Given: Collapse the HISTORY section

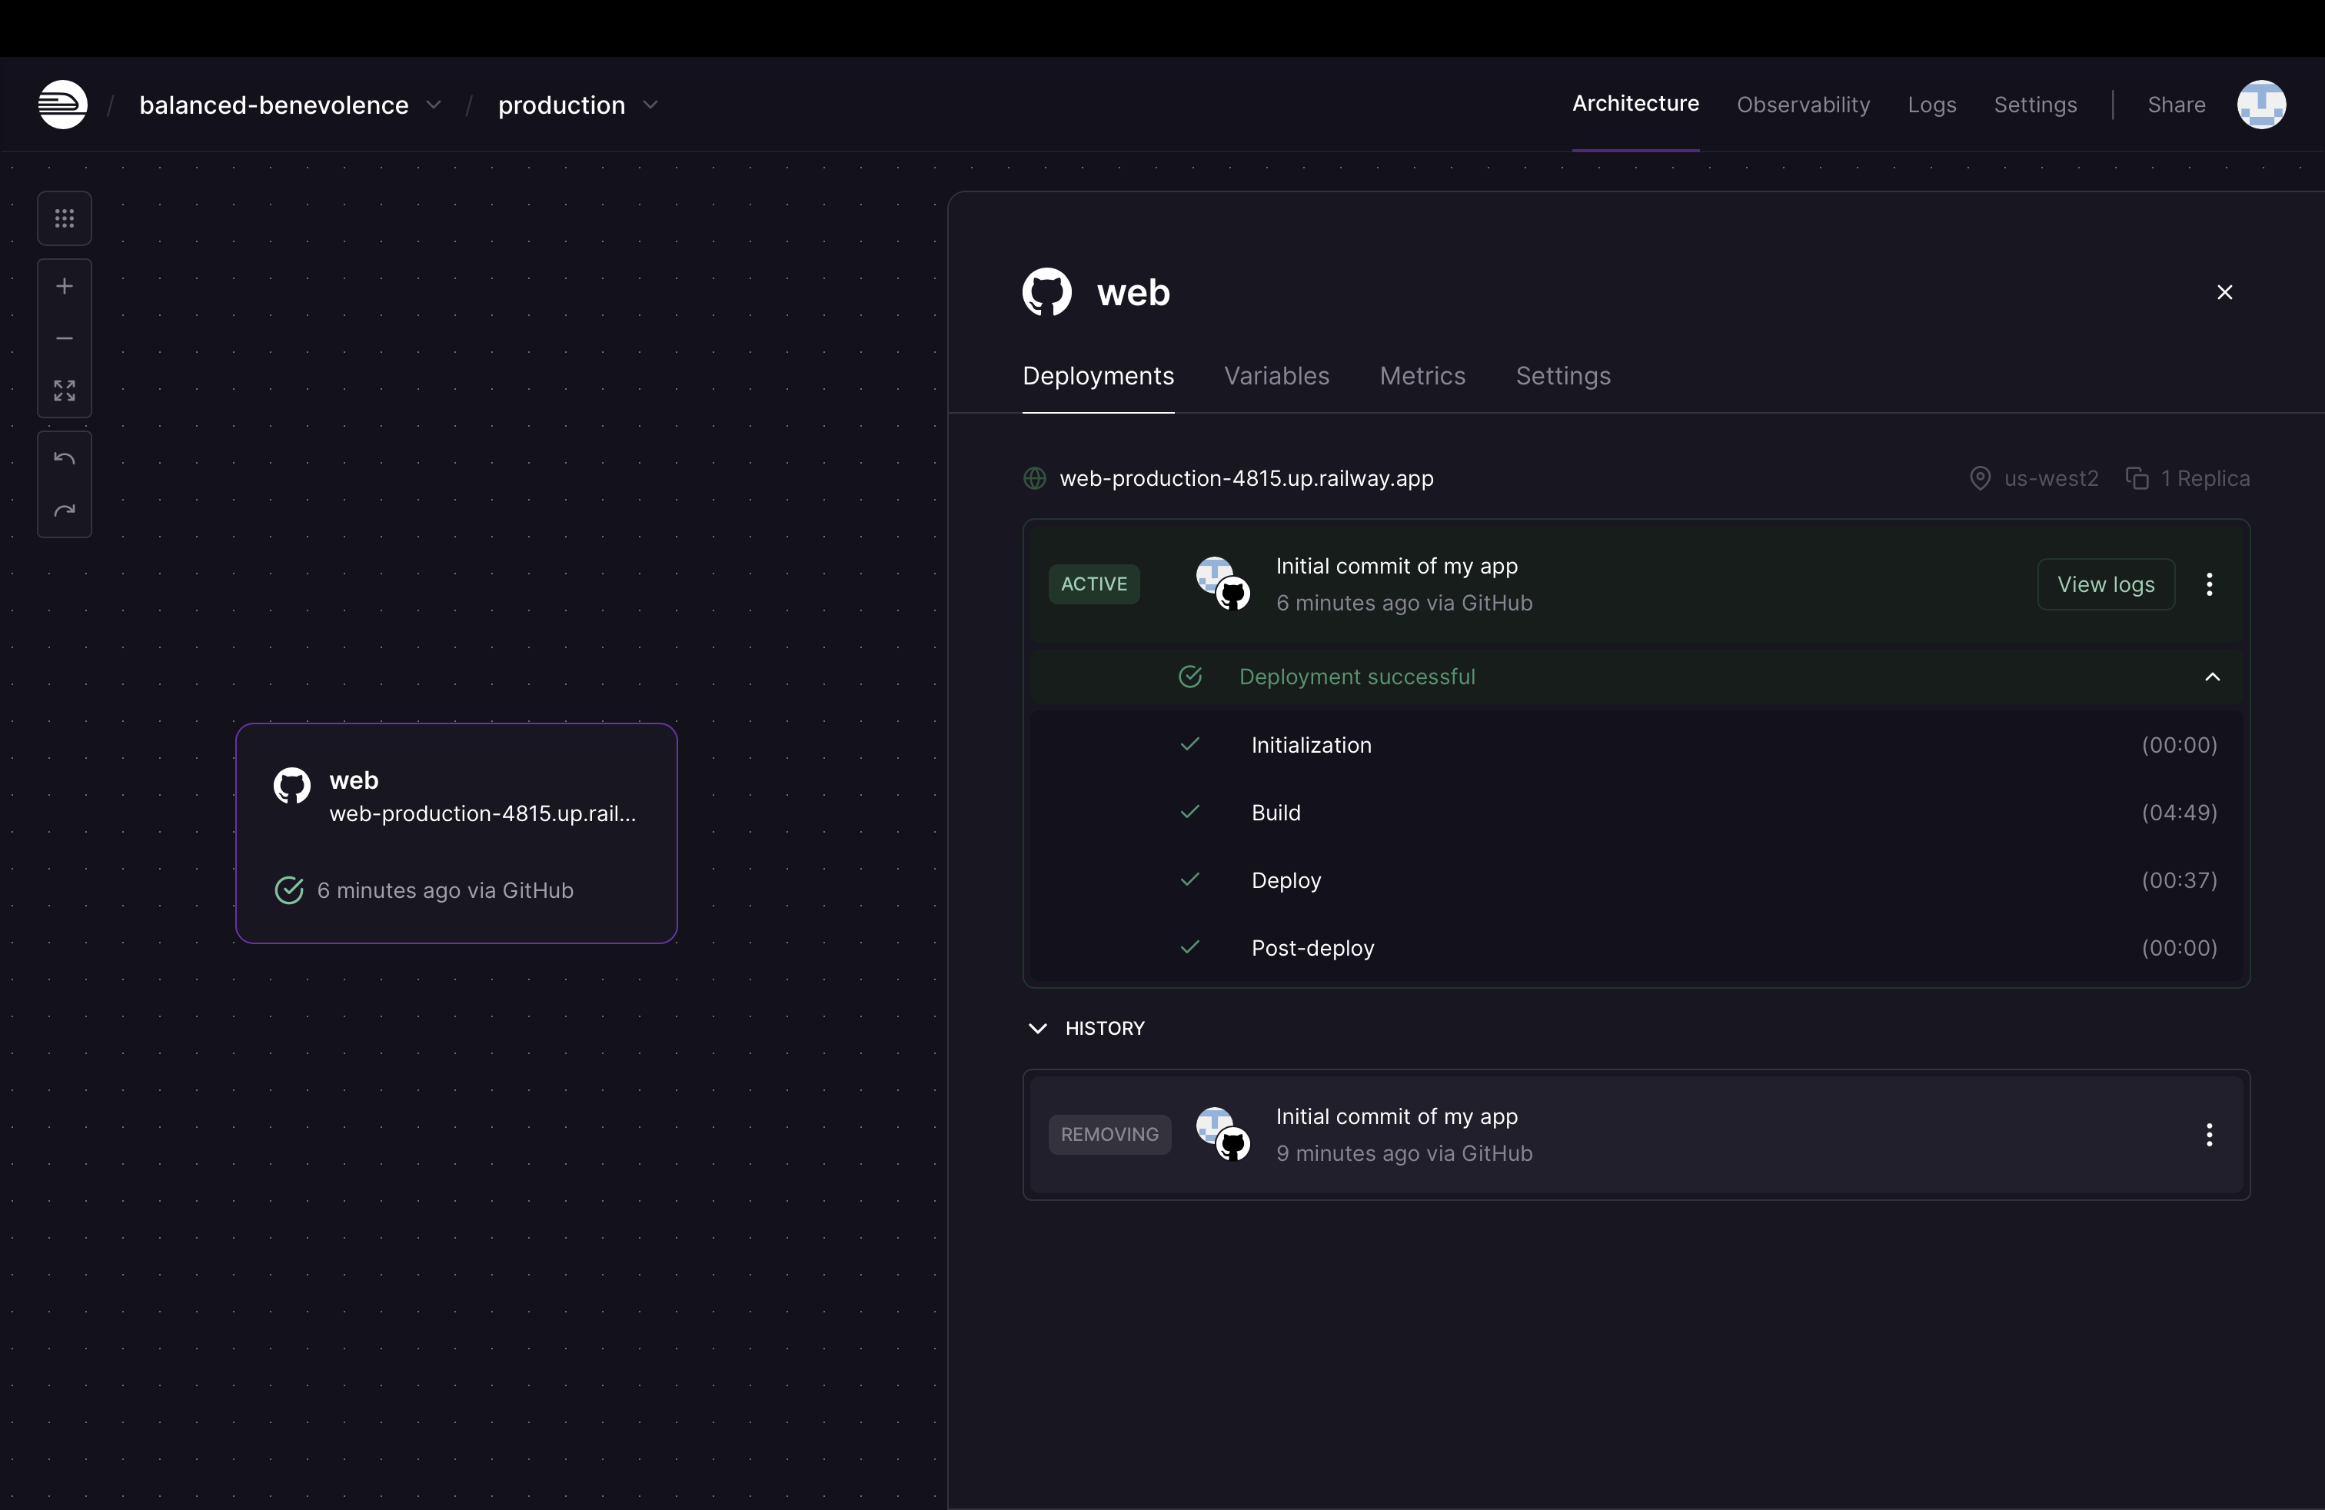Looking at the screenshot, I should [1037, 1029].
